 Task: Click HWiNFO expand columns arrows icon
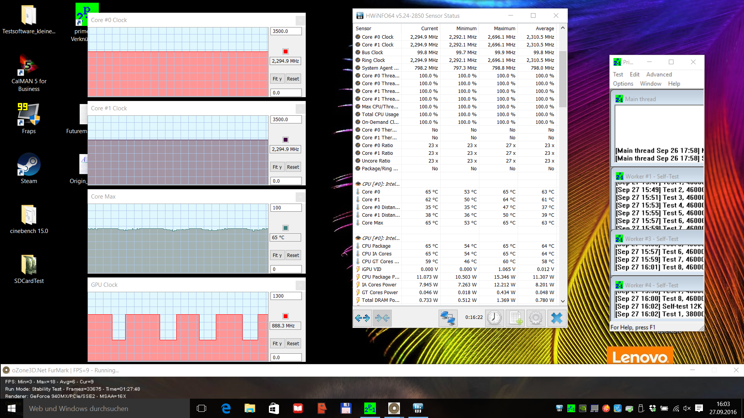pyautogui.click(x=363, y=318)
